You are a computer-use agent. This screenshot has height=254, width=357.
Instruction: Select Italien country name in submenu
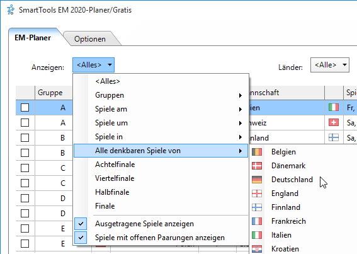click(281, 235)
